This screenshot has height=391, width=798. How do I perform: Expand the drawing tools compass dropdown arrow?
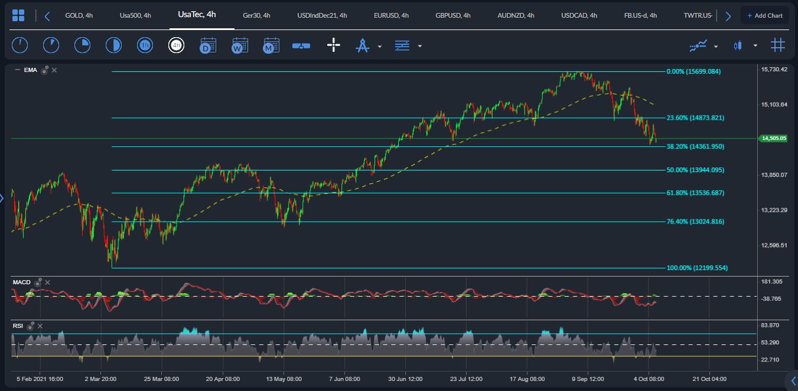(x=379, y=46)
